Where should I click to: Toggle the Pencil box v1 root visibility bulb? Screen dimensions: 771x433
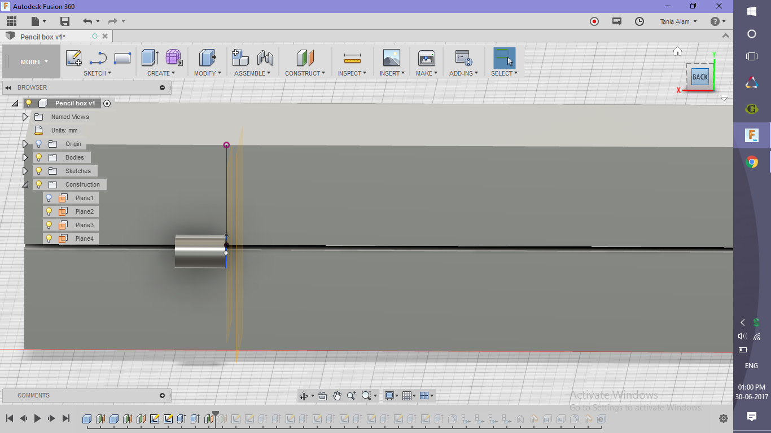[x=29, y=103]
